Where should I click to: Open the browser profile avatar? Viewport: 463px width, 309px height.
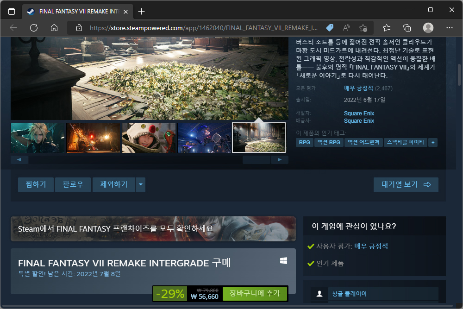click(x=428, y=28)
